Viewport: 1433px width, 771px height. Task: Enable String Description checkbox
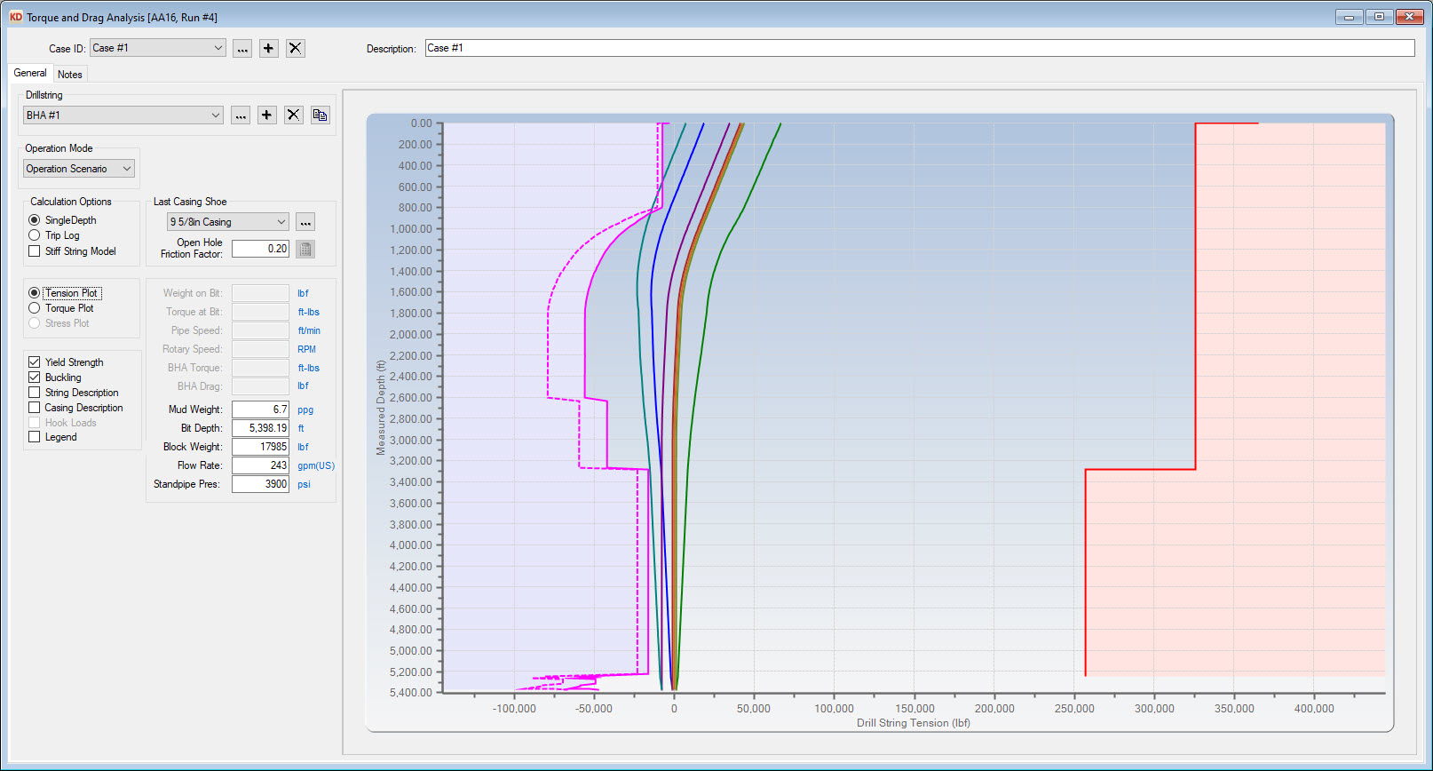(x=35, y=393)
